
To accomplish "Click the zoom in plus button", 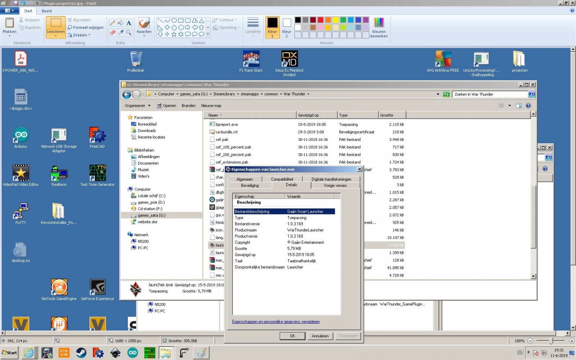I will point(572,341).
